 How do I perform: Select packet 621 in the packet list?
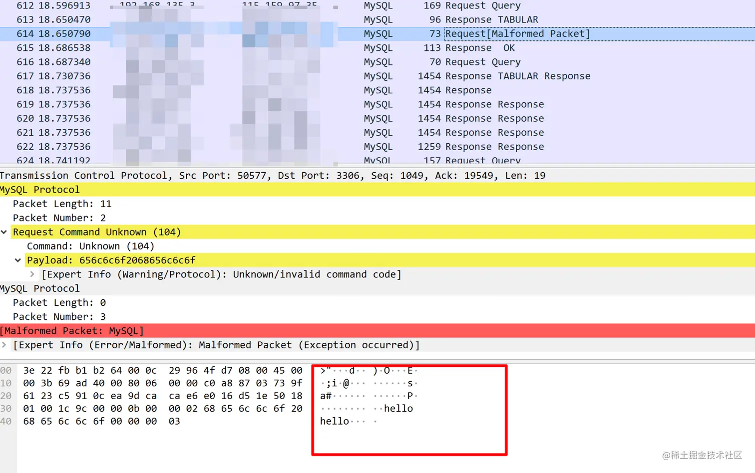[x=377, y=132]
